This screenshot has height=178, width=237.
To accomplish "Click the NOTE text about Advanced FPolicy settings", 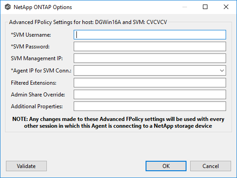I will [118, 122].
